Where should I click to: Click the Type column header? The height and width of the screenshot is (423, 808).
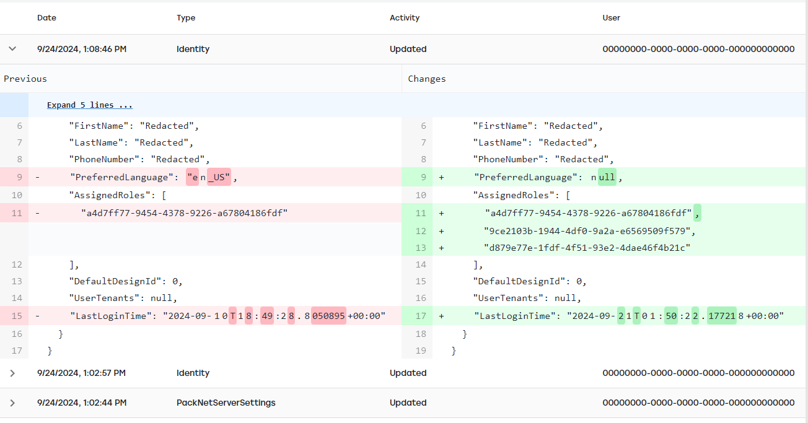coord(186,17)
